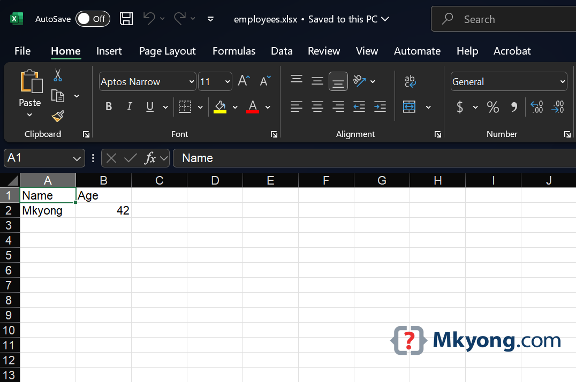Click the Wrap Text icon
The width and height of the screenshot is (576, 382).
point(410,82)
